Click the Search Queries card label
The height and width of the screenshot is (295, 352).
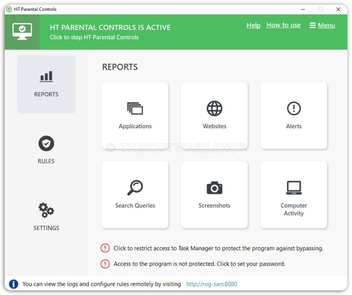tap(135, 205)
